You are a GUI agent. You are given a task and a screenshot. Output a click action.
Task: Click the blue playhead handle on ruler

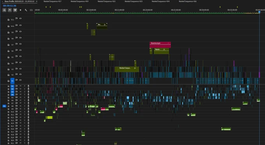(x=259, y=12)
